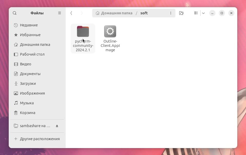Screen dimensions: 246x155
Task: Open the search magnifier in Files sidebar
Action: click(15, 13)
